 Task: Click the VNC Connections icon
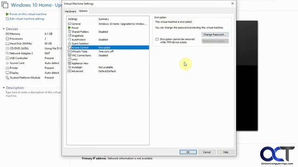click(69, 55)
